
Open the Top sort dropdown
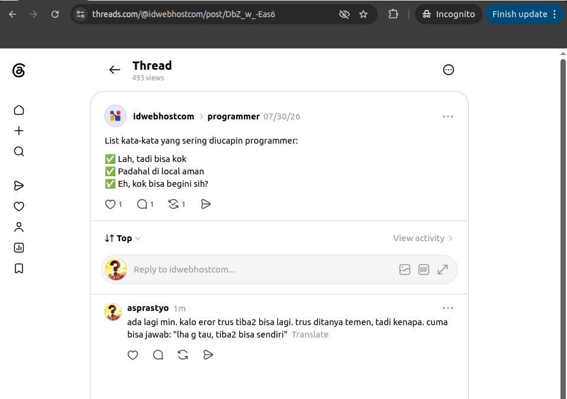123,238
